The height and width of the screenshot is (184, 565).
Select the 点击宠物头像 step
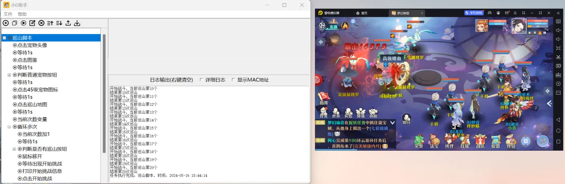tap(30, 45)
